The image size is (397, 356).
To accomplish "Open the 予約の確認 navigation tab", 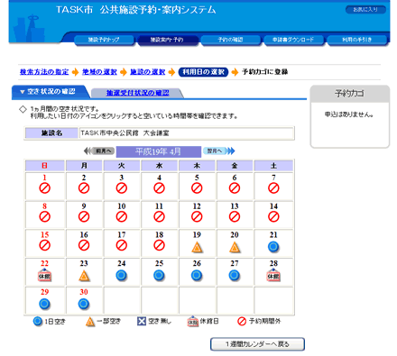I will 230,40.
